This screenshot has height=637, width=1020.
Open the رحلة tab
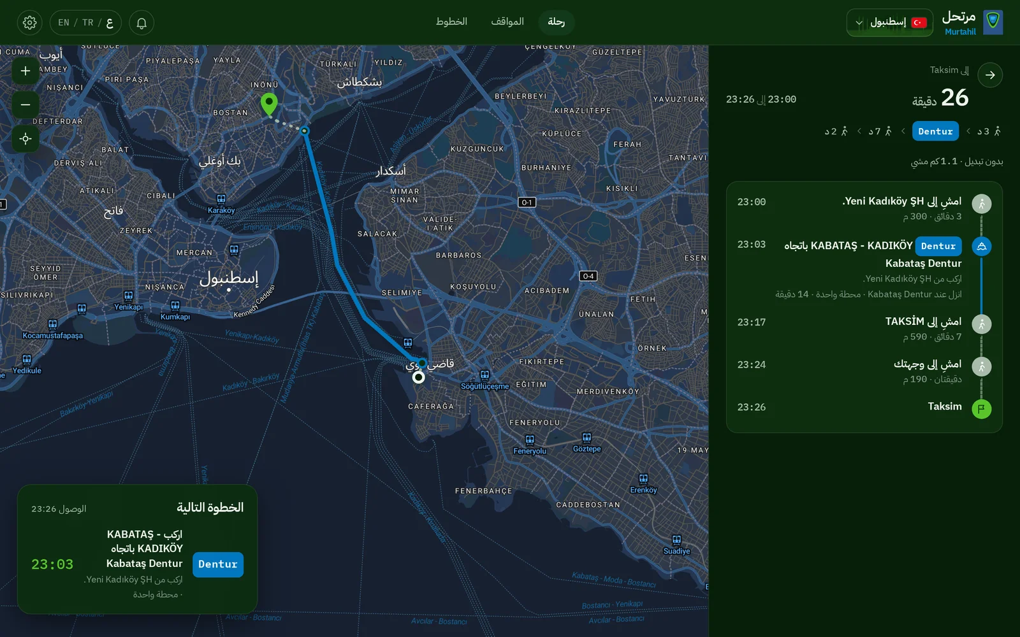pos(556,22)
